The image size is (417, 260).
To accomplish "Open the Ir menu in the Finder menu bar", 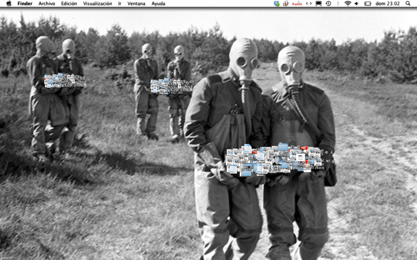I will pos(118,4).
